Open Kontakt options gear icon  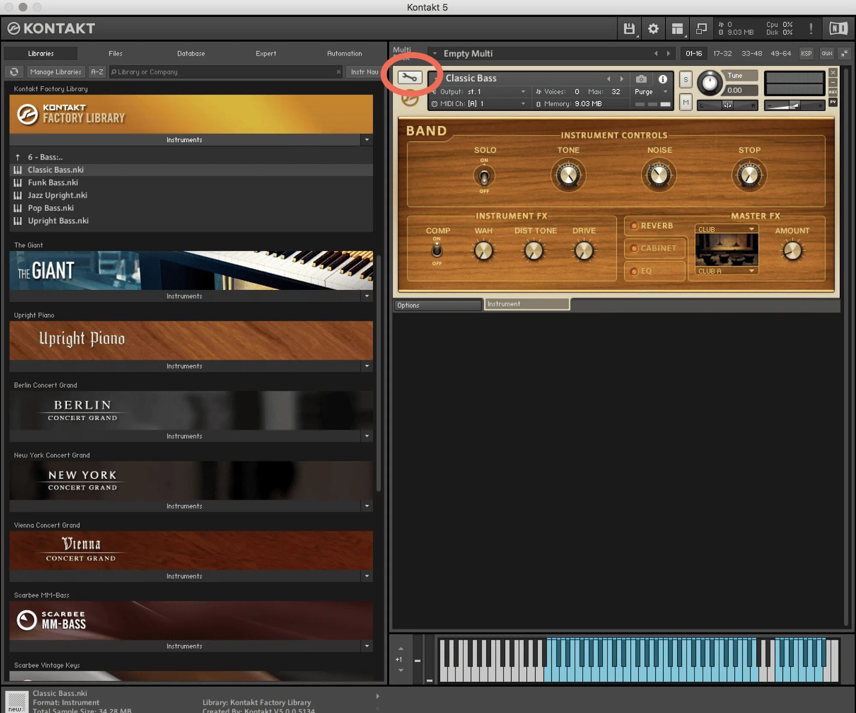point(653,29)
